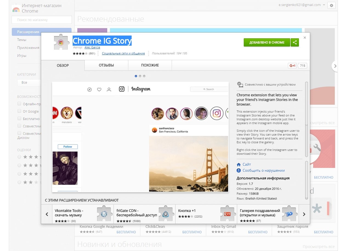Open the friGate CDN related extension
This screenshot has width=351, height=251.
[144, 214]
